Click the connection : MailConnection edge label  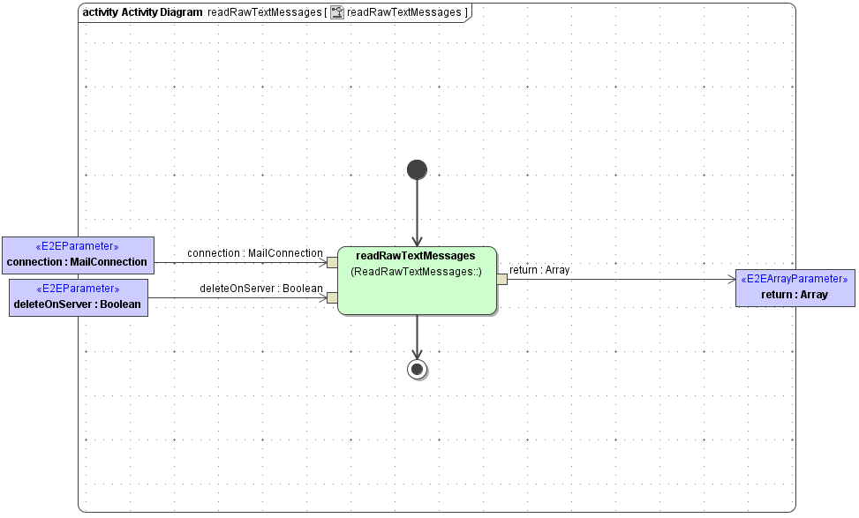click(255, 253)
